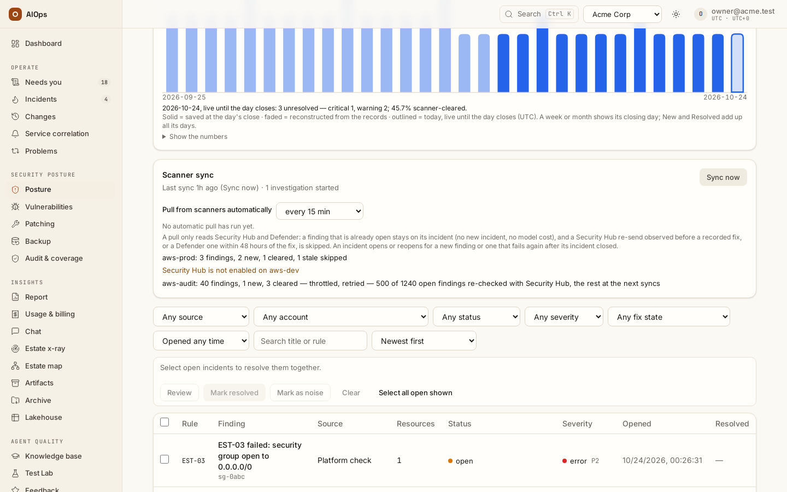Click the Lakehouse table icon
The width and height of the screenshot is (787, 492).
coord(15,418)
